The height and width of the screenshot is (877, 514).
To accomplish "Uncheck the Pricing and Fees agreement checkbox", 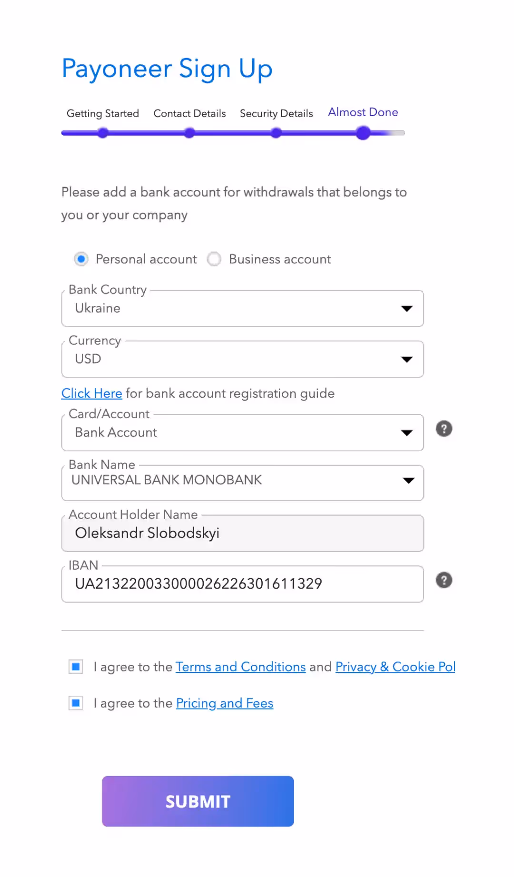I will [x=75, y=703].
